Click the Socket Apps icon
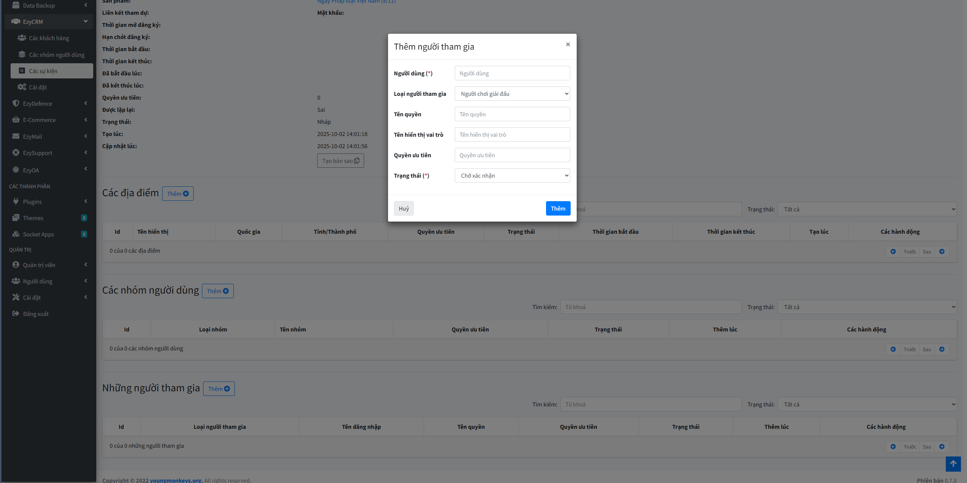 point(16,234)
